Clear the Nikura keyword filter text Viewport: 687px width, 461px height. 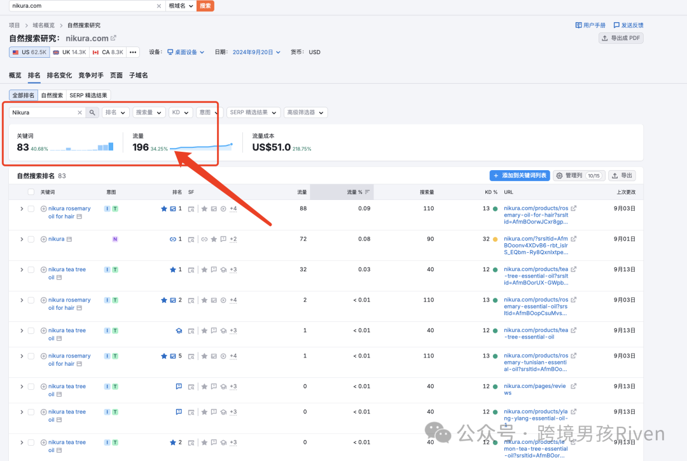pos(80,112)
